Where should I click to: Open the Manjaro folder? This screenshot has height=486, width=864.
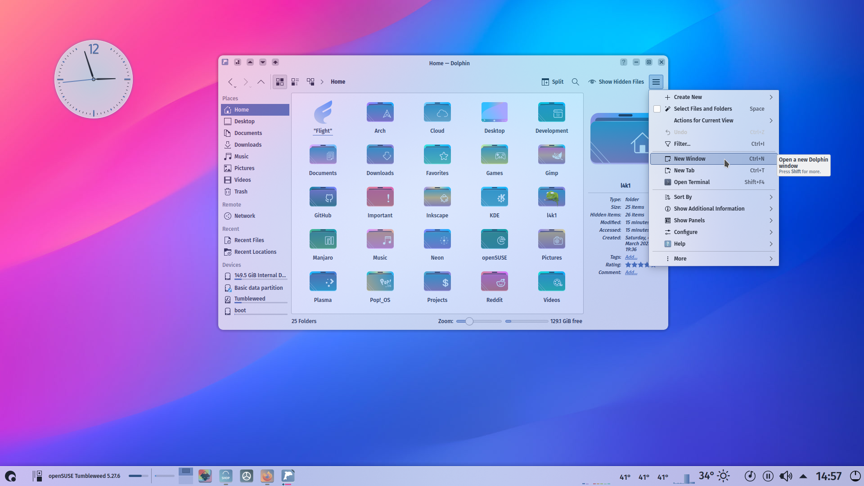click(x=323, y=244)
